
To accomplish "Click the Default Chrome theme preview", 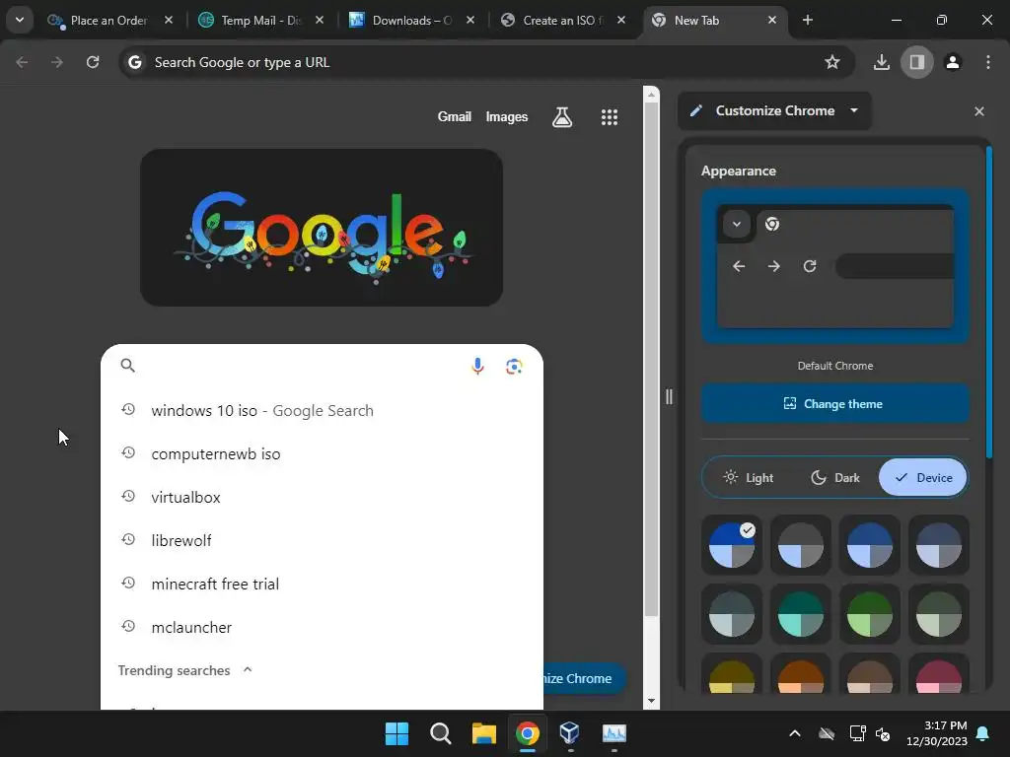I will (834, 266).
